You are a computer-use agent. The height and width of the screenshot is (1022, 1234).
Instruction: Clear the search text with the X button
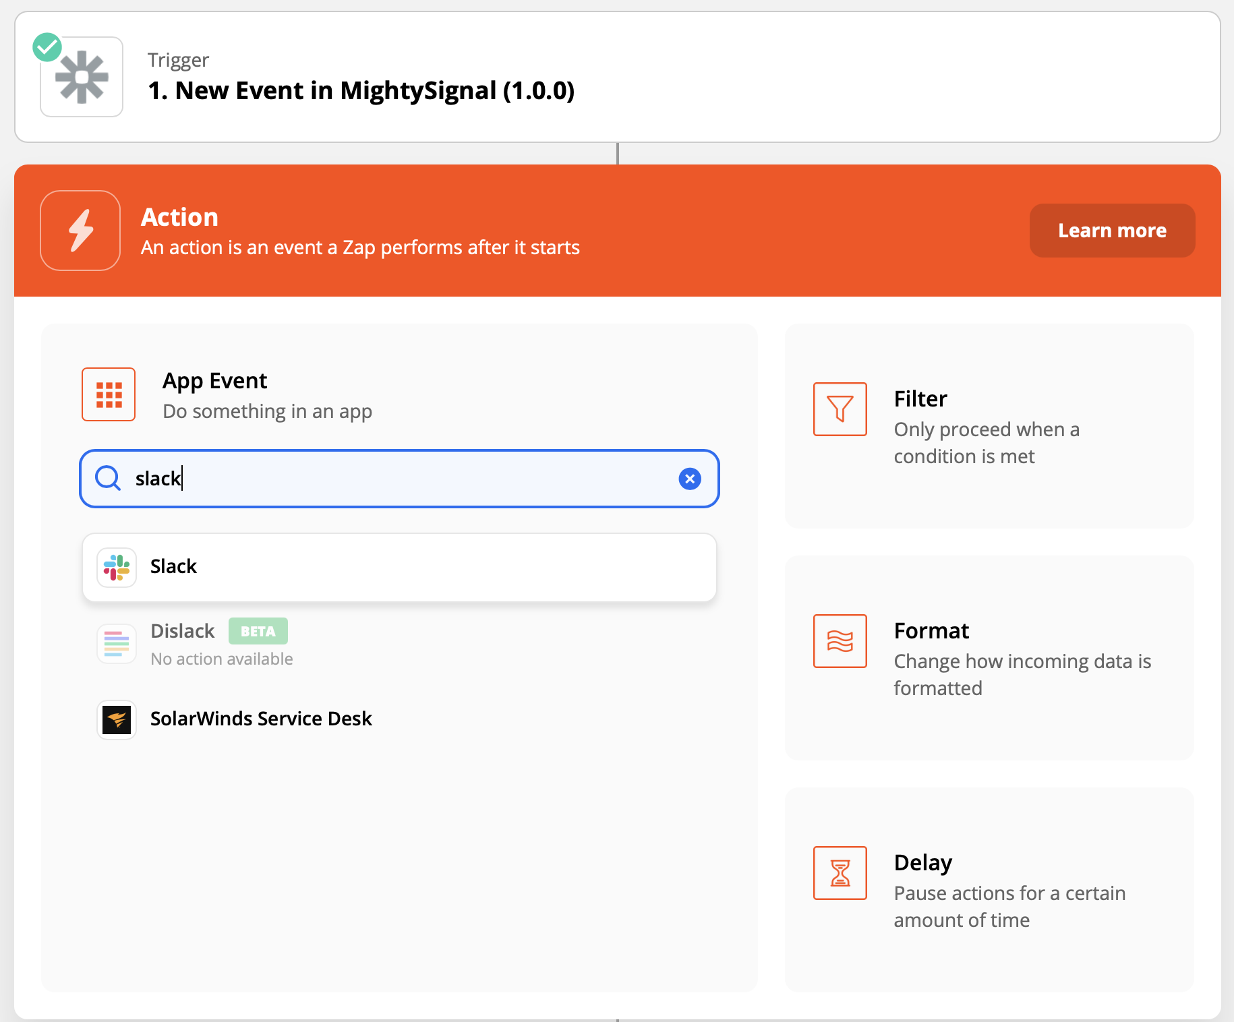coord(689,479)
